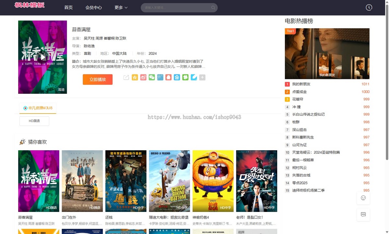Open 会员中心 from the navigation

(94, 7)
